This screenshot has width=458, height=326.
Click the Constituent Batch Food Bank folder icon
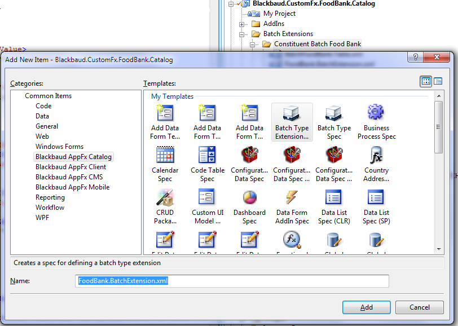(x=266, y=44)
